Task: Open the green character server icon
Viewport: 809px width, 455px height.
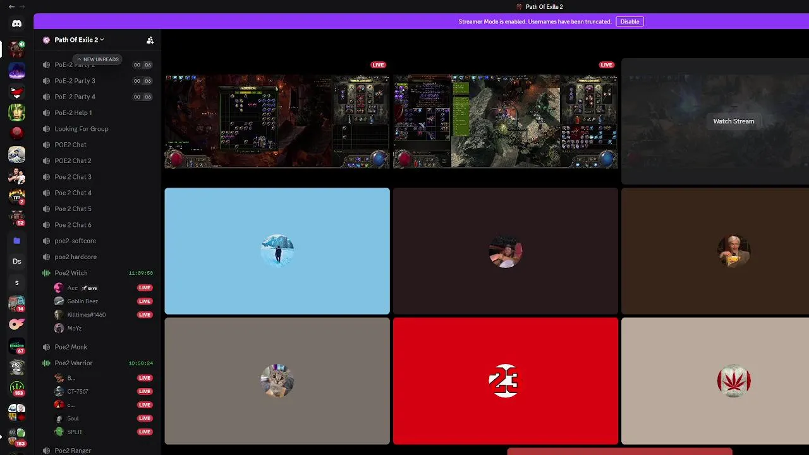Action: coord(17,112)
